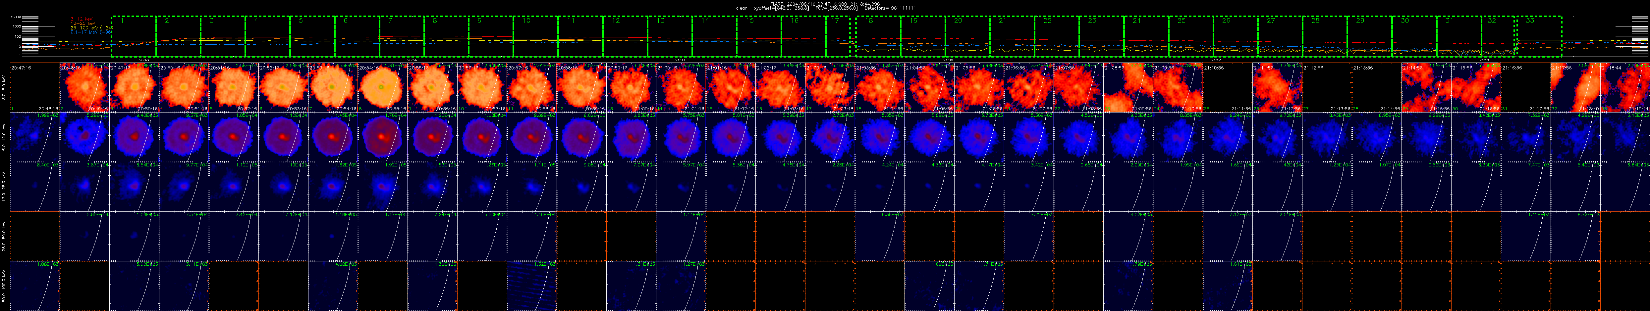Viewport: 1650px width, 311px height.
Task: Select narrow time interval 17 box
Action: [x=839, y=36]
